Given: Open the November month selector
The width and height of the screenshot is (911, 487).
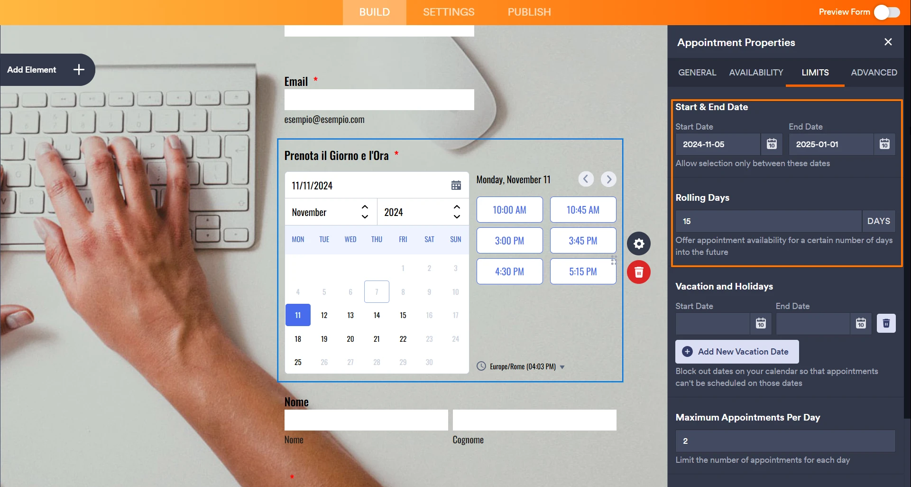Looking at the screenshot, I should click(x=331, y=212).
